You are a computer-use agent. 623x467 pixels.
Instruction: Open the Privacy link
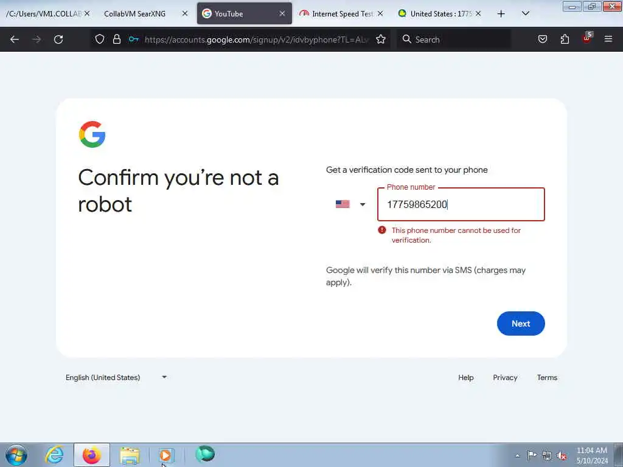(505, 378)
